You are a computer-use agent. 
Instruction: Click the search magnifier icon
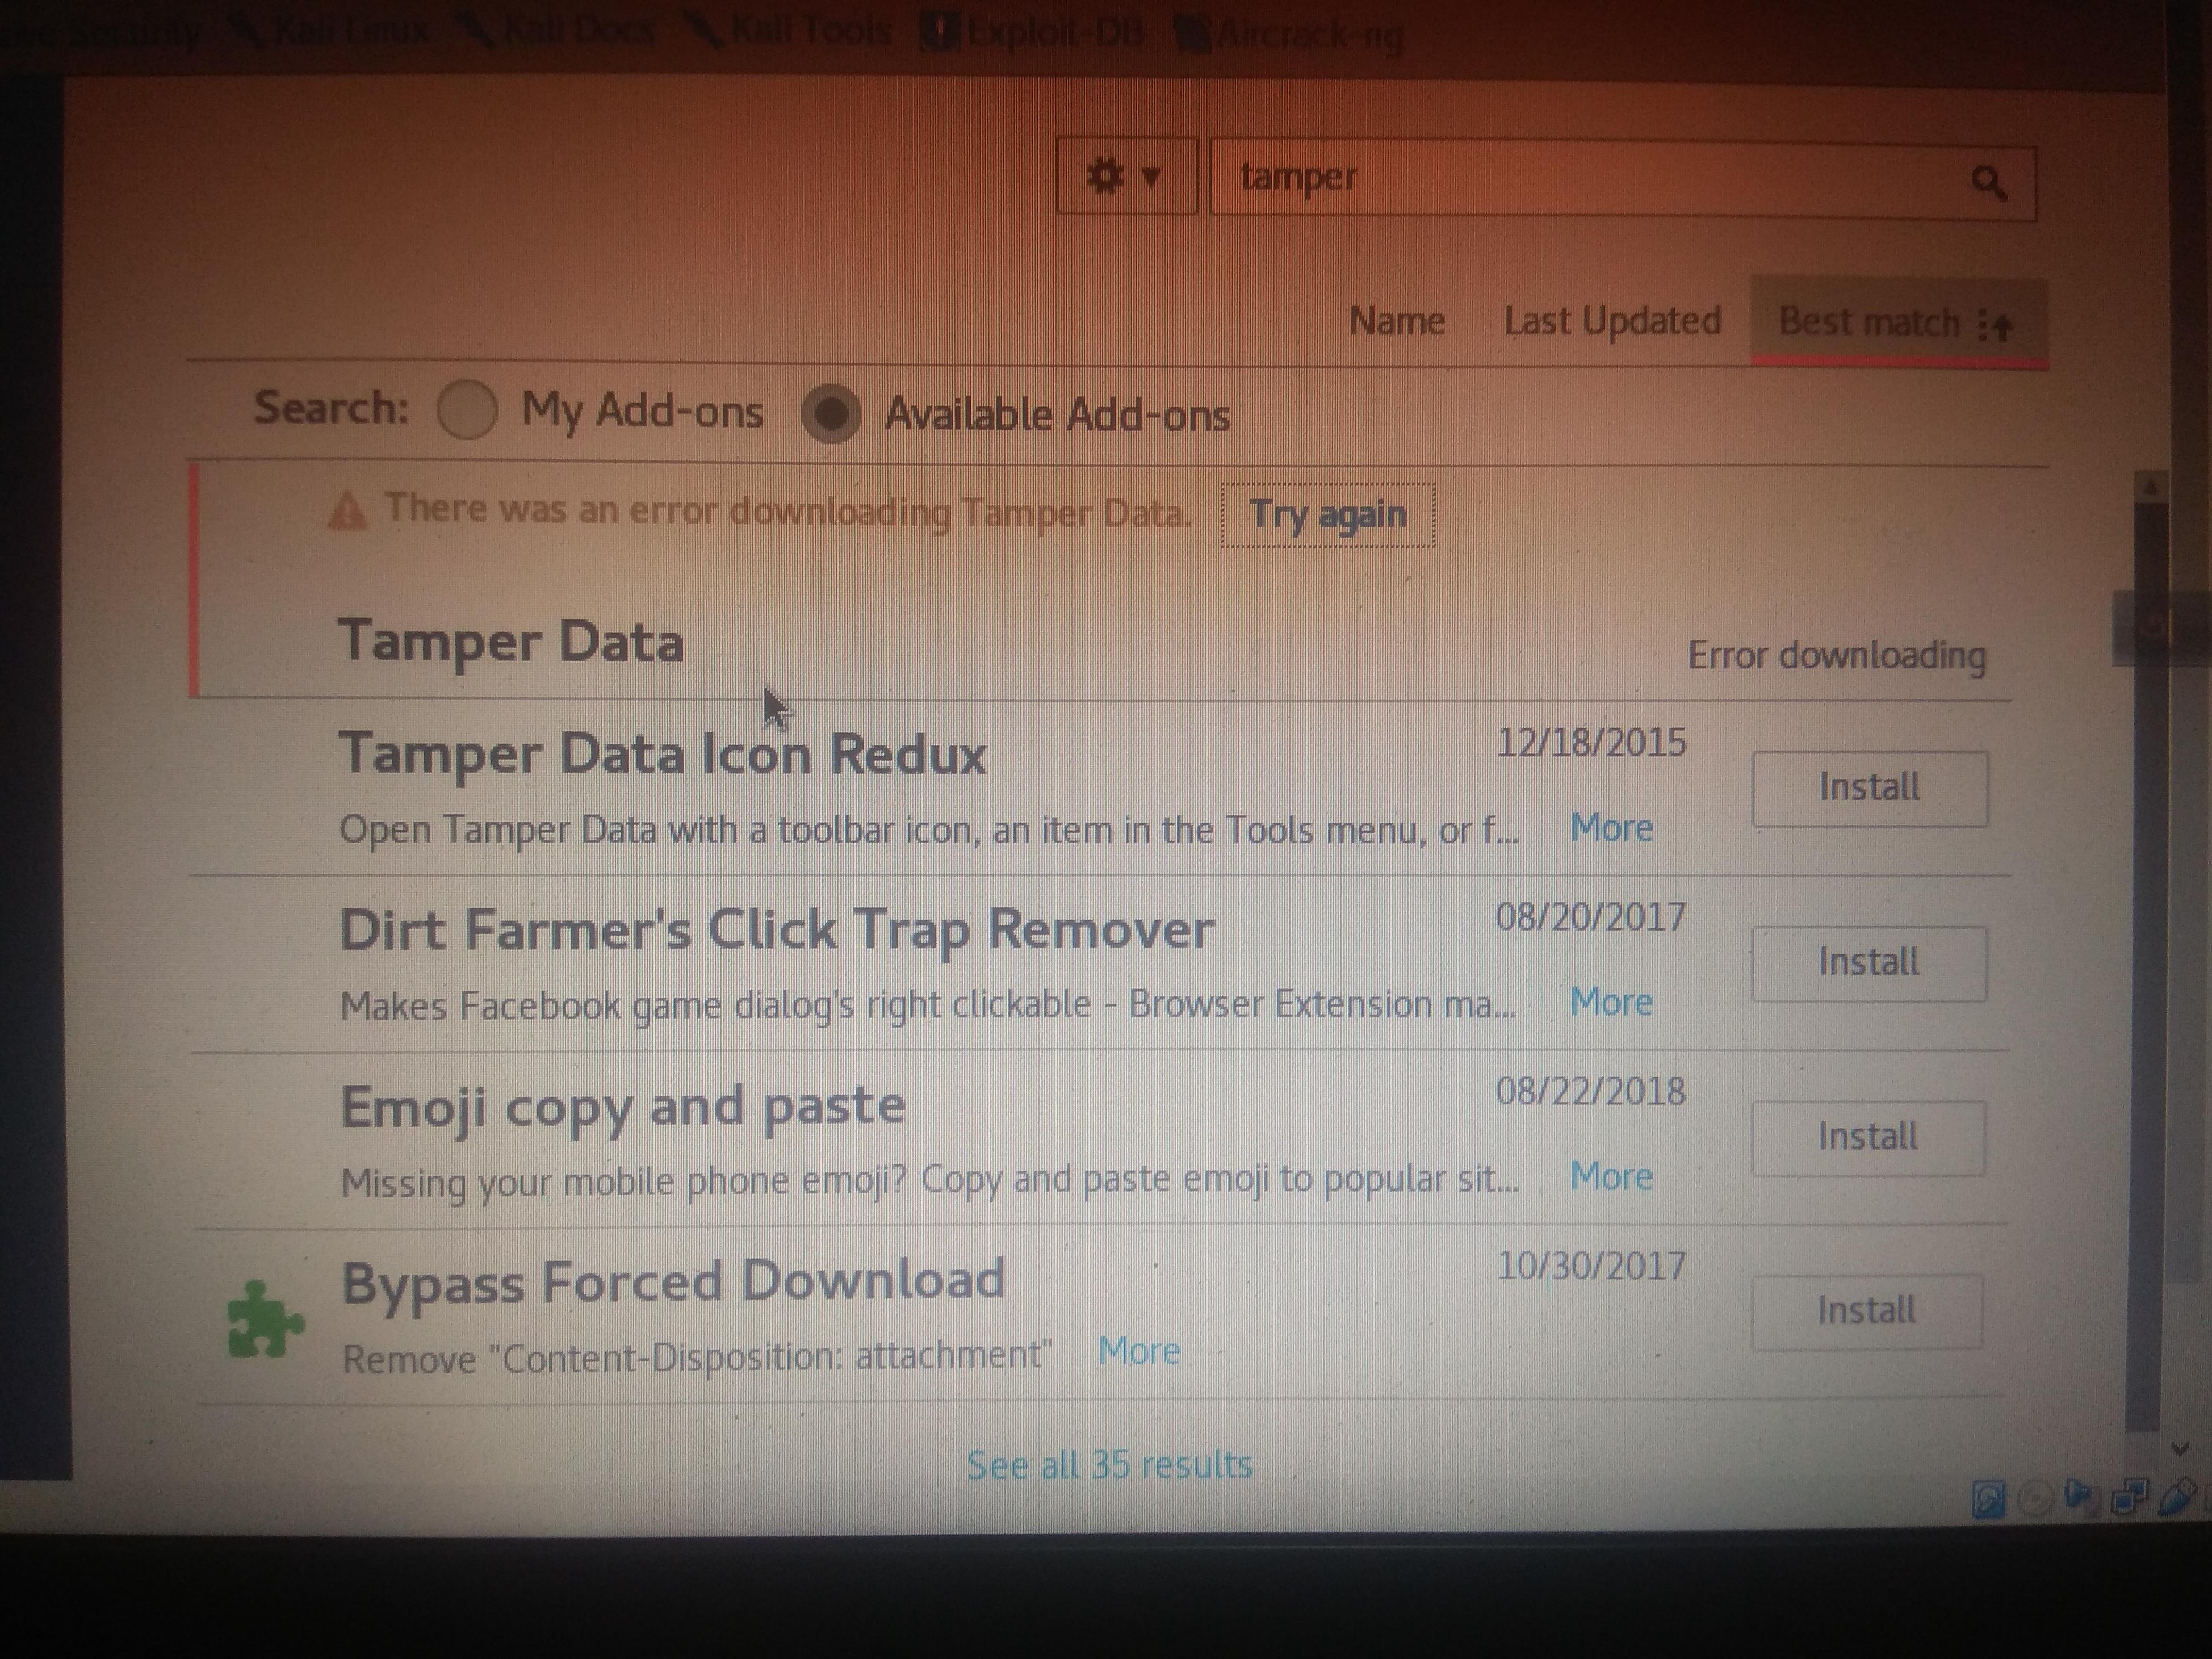pyautogui.click(x=1988, y=183)
